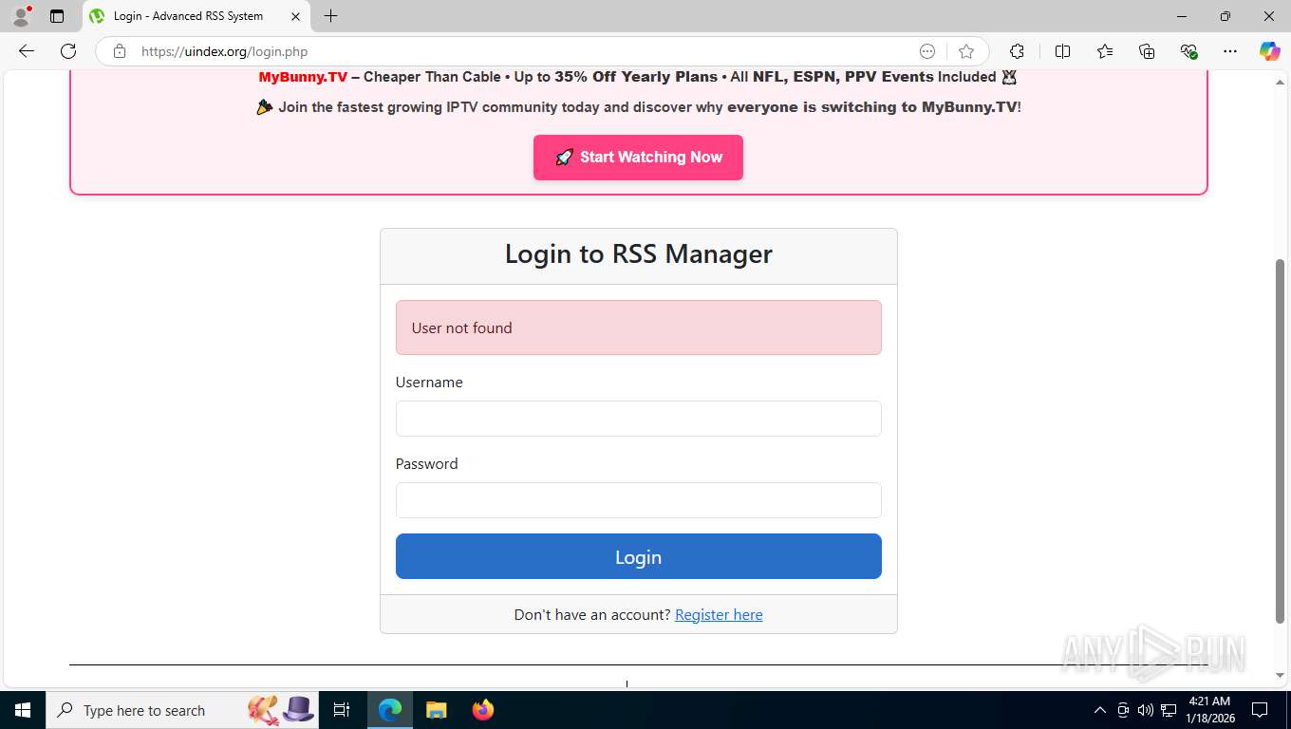The height and width of the screenshot is (729, 1291).
Task: Open a new browser tab
Action: tap(330, 16)
